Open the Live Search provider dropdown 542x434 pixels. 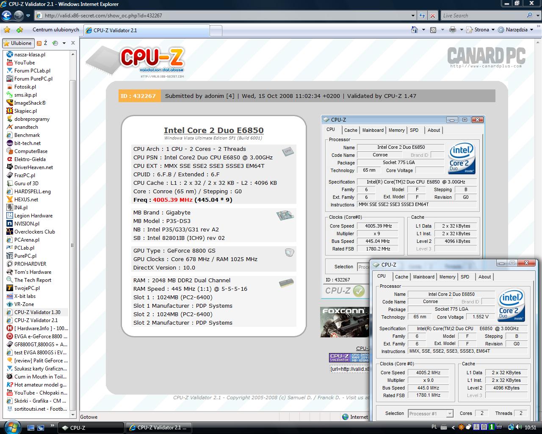tap(538, 16)
